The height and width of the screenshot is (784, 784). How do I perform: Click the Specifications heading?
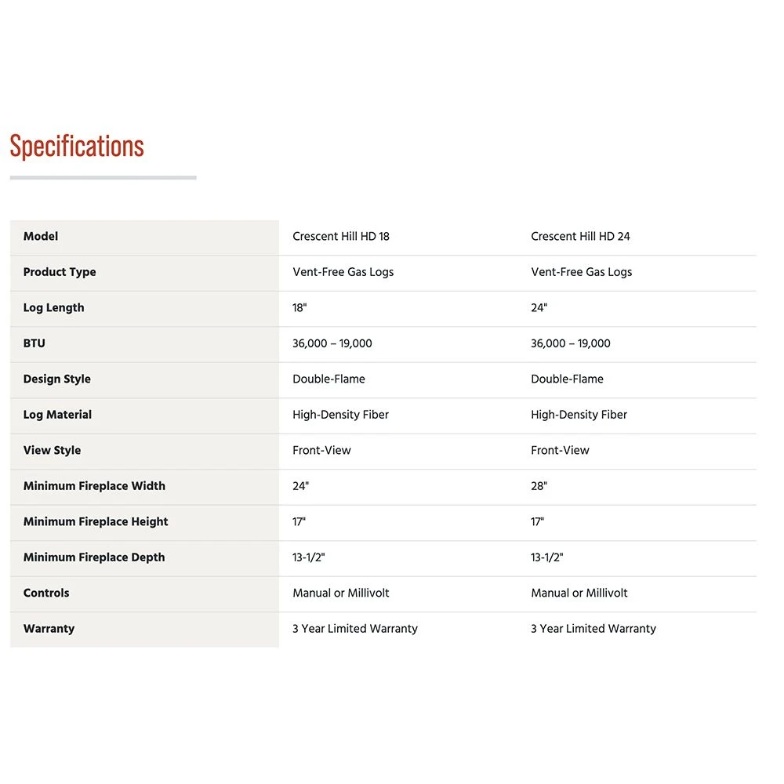pyautogui.click(x=77, y=147)
